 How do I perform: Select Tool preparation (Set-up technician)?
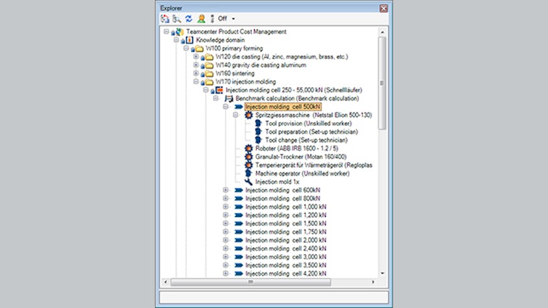click(311, 132)
